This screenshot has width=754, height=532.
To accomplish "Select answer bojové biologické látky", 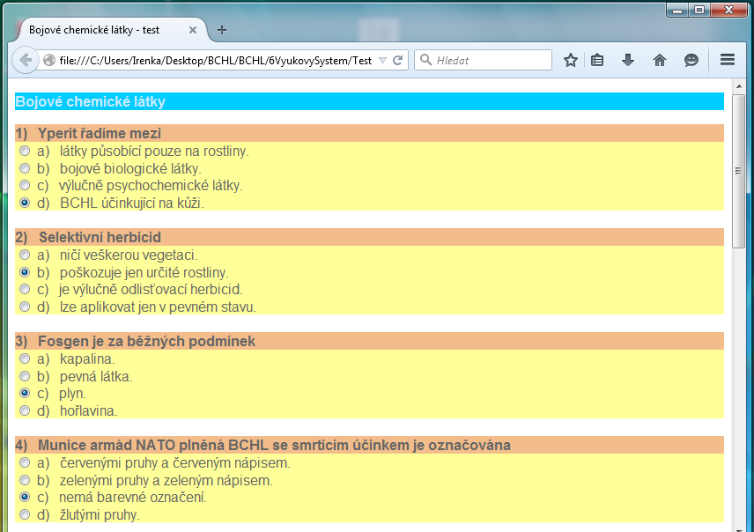I will pos(25,168).
